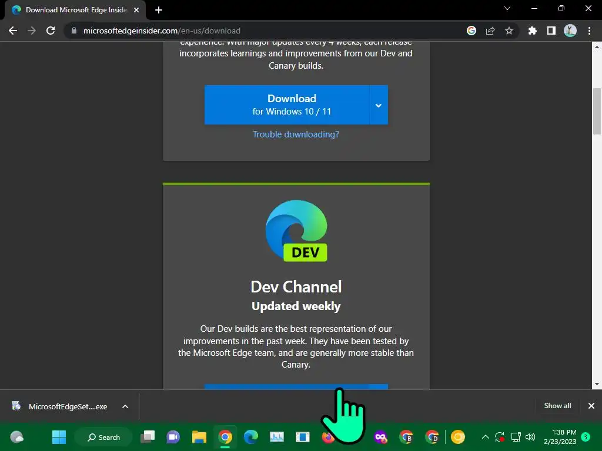
Task: Open the tab search chevron in title bar
Action: [x=507, y=8]
